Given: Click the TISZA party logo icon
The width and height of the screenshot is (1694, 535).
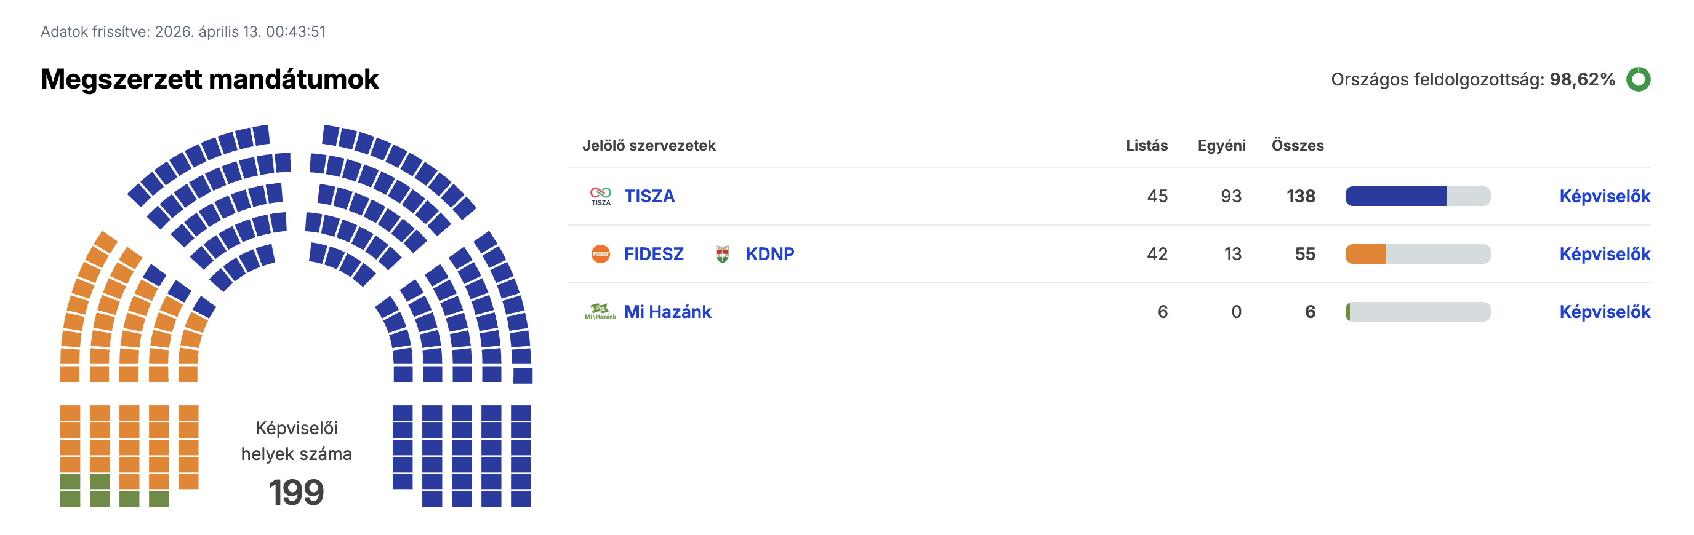Looking at the screenshot, I should (x=600, y=196).
